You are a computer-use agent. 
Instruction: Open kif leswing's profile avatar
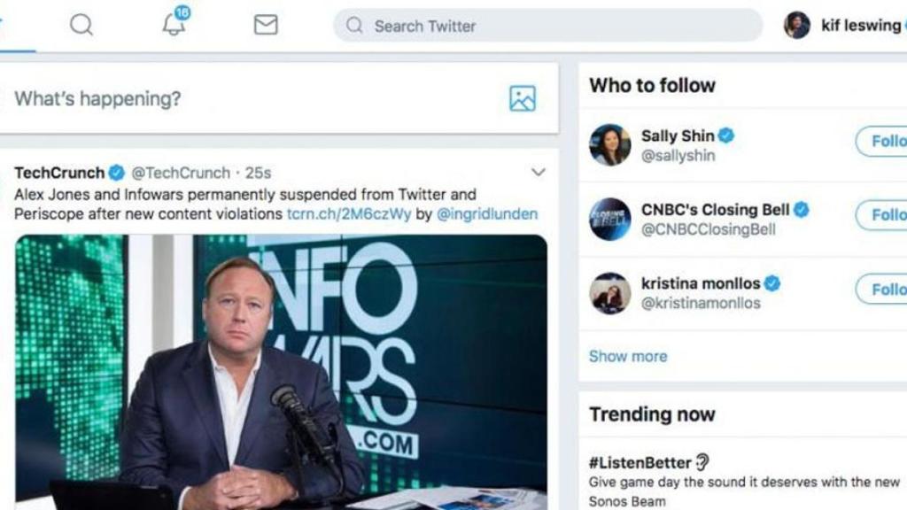[x=798, y=25]
